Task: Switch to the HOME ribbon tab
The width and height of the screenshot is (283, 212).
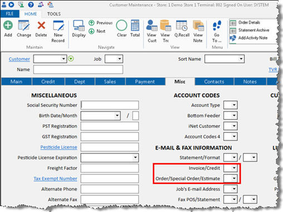Action: click(x=31, y=14)
